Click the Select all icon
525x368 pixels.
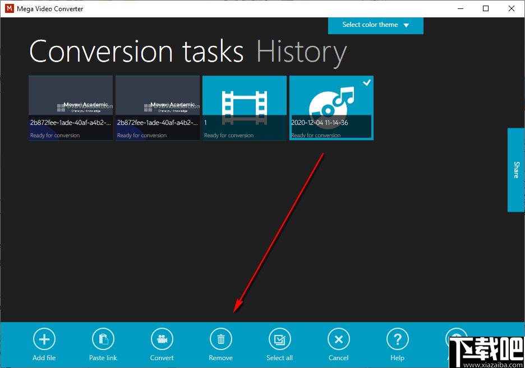(279, 339)
